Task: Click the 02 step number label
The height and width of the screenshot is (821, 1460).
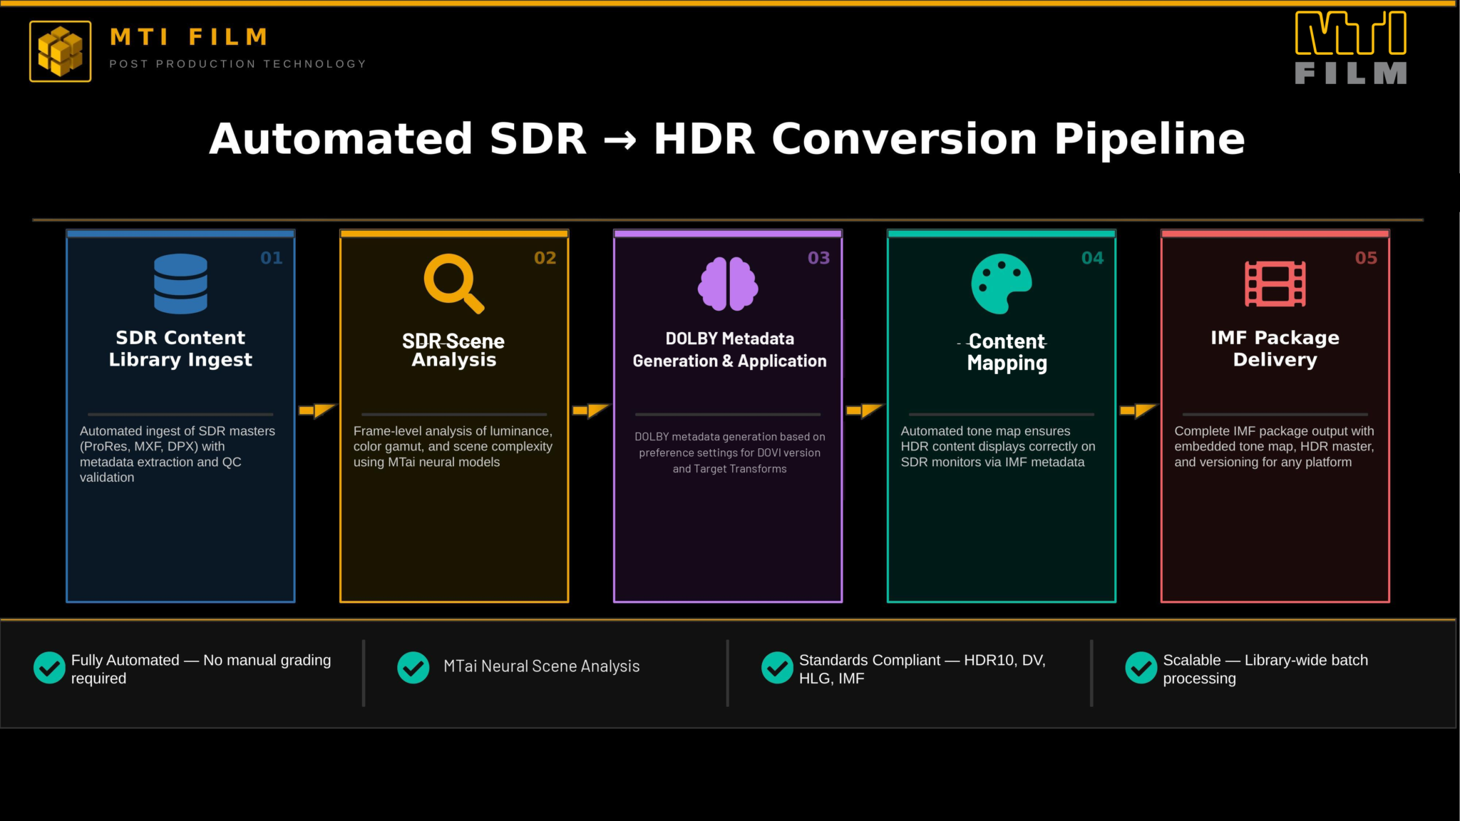Action: [x=545, y=258]
